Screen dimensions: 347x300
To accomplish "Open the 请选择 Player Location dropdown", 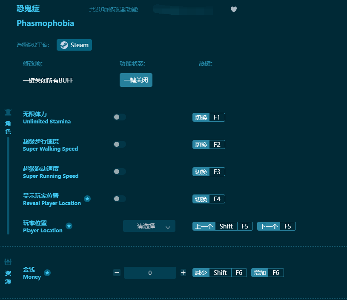I will 149,226.
